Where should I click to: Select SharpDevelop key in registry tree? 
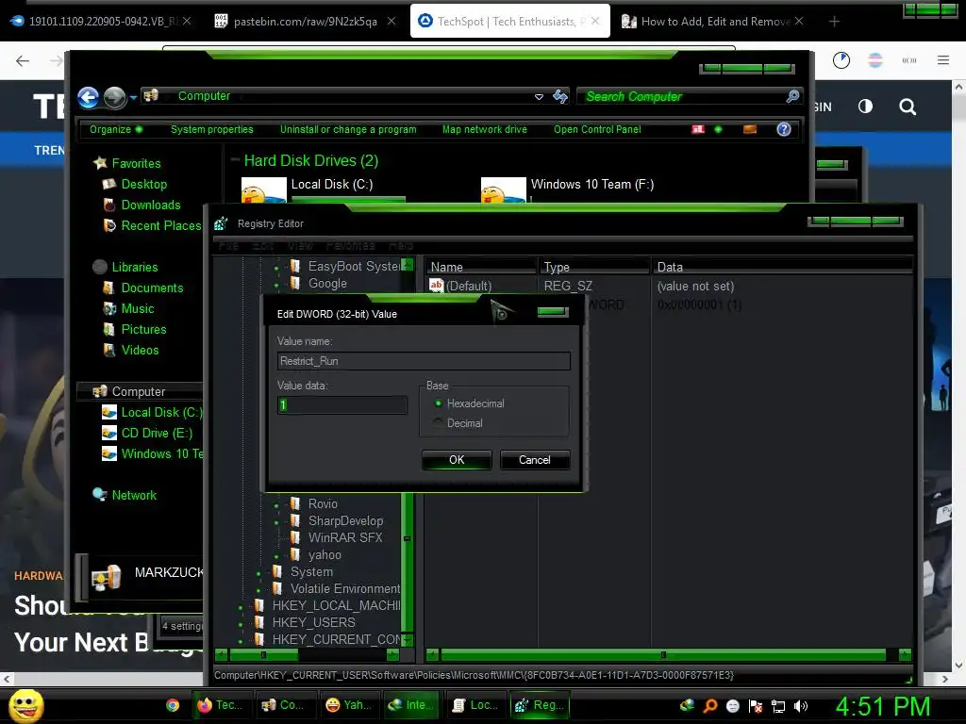(x=345, y=520)
